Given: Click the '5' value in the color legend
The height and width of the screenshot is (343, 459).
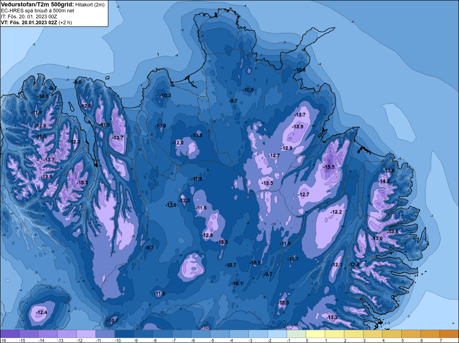Looking at the screenshot, I should [x=403, y=340].
